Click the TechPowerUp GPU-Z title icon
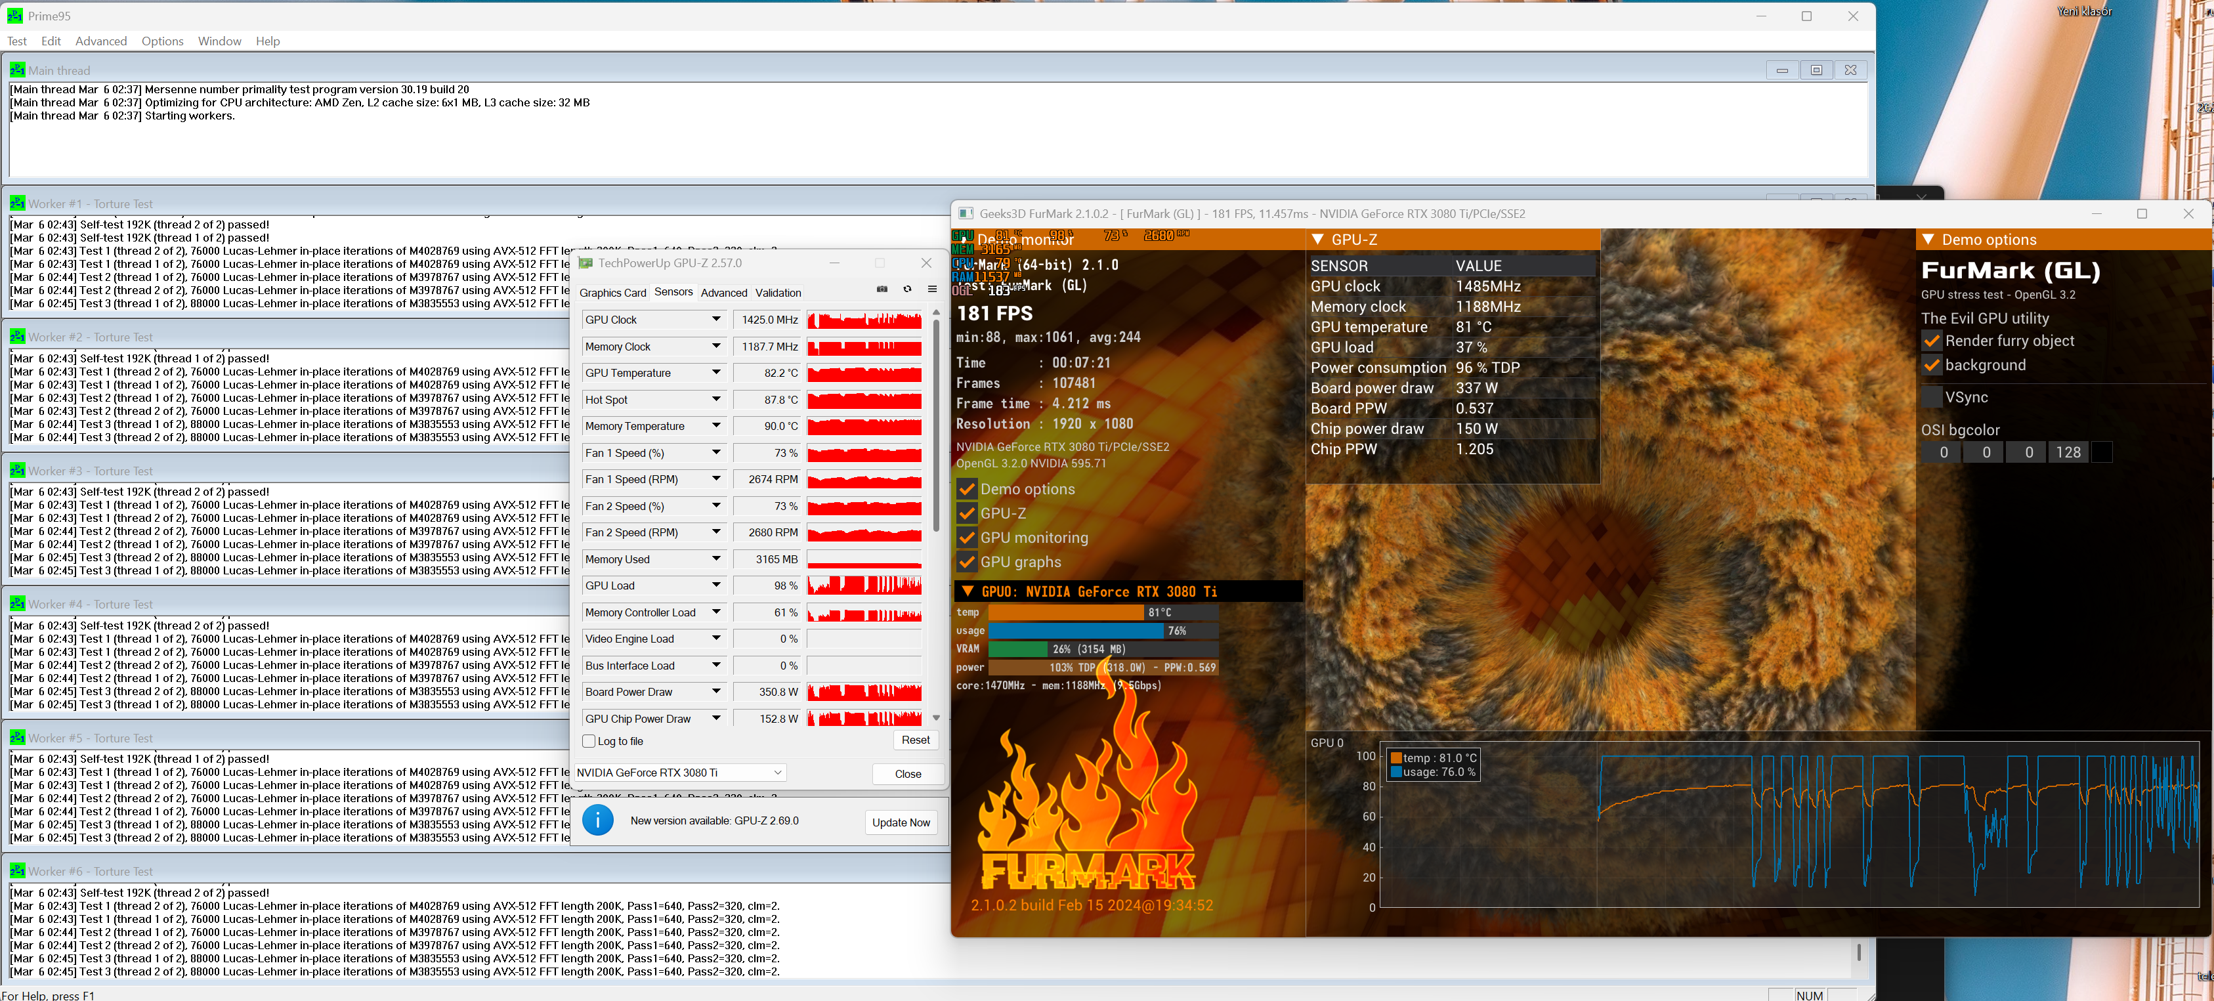The image size is (2214, 1001). (x=585, y=263)
